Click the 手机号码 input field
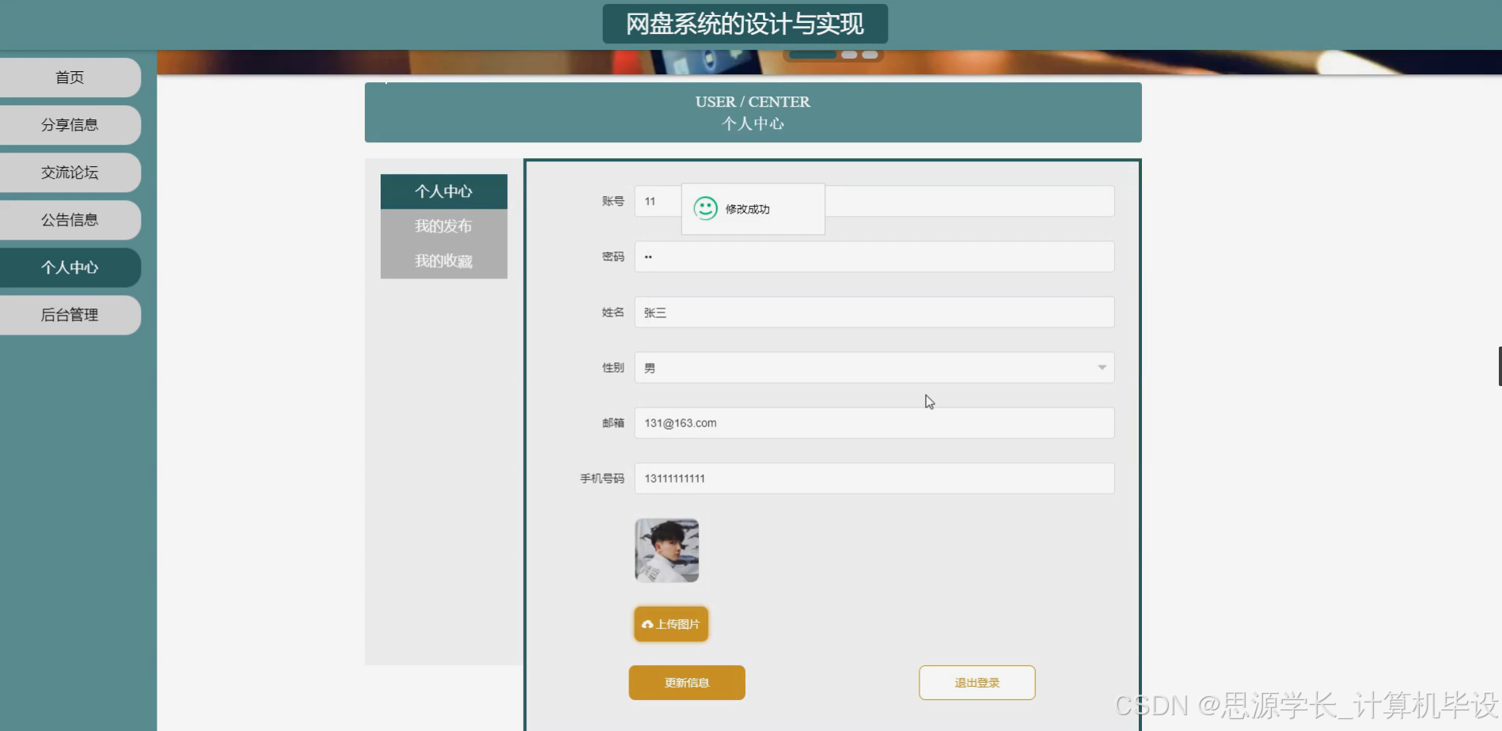This screenshot has width=1502, height=731. tap(873, 478)
